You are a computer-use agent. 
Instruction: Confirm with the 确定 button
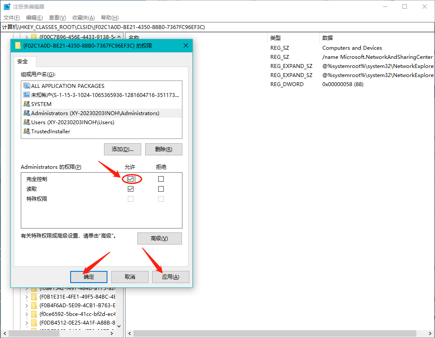point(89,277)
